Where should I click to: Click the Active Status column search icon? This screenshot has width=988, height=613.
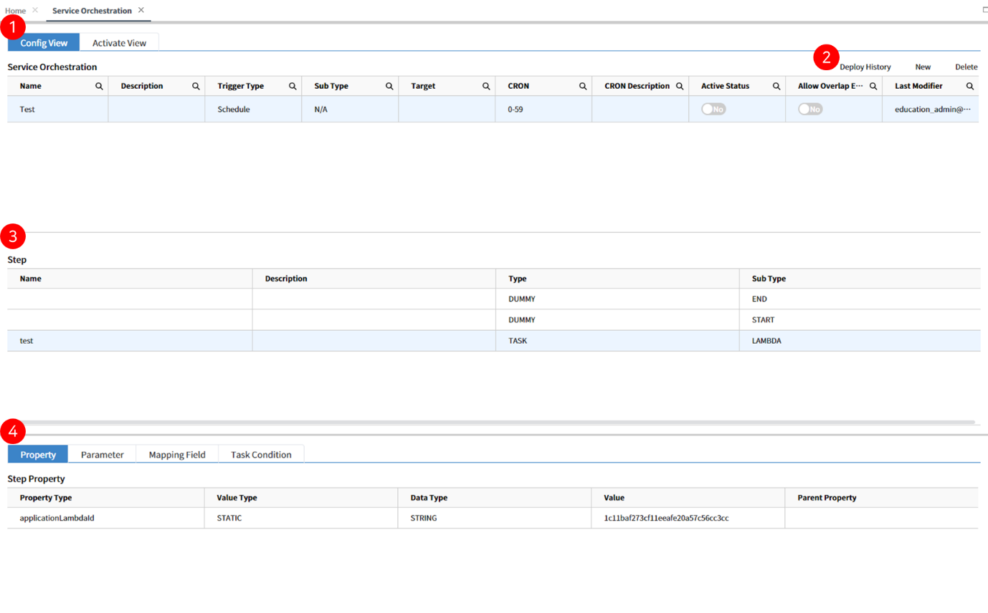pyautogui.click(x=776, y=86)
